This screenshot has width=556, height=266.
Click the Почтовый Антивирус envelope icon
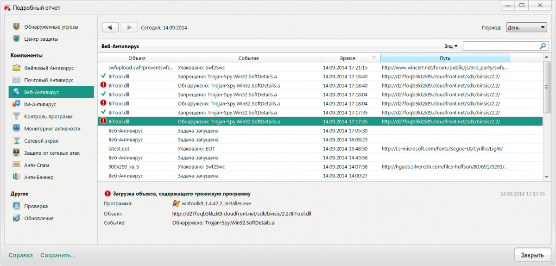[x=16, y=80]
